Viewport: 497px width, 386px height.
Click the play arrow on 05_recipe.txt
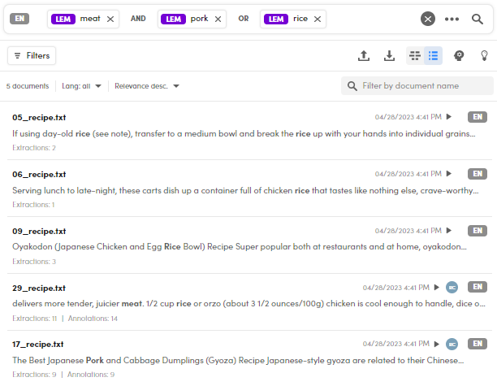[x=449, y=117]
